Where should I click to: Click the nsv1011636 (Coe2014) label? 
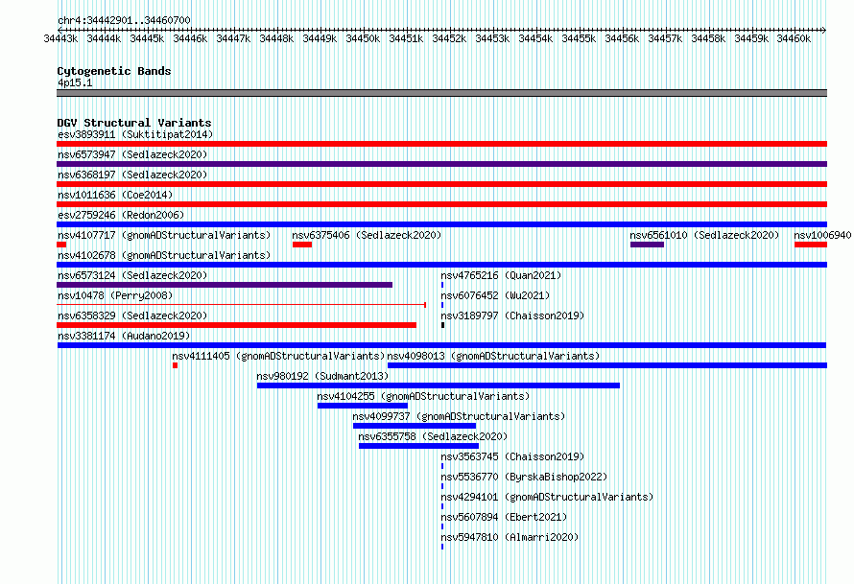coord(115,195)
